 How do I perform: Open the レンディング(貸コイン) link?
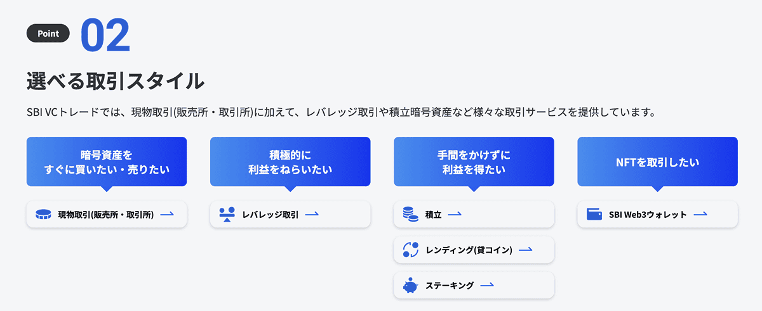(x=469, y=250)
